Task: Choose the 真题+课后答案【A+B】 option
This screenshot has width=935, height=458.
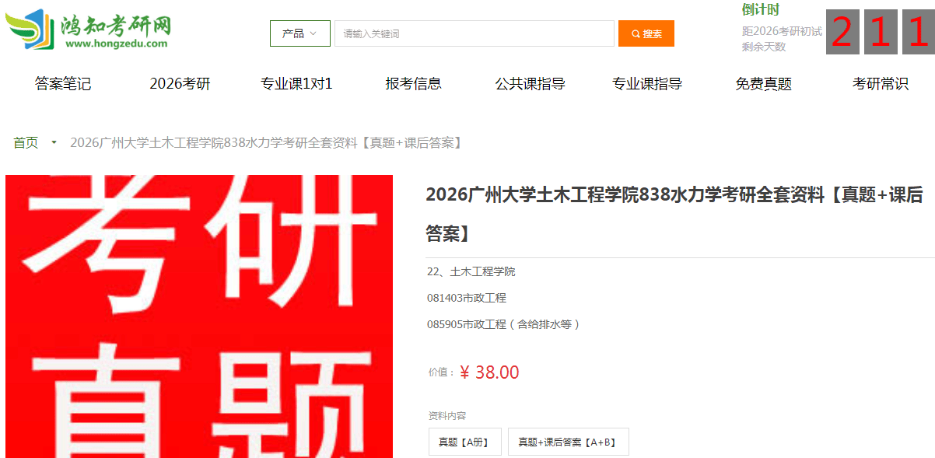Action: (569, 442)
